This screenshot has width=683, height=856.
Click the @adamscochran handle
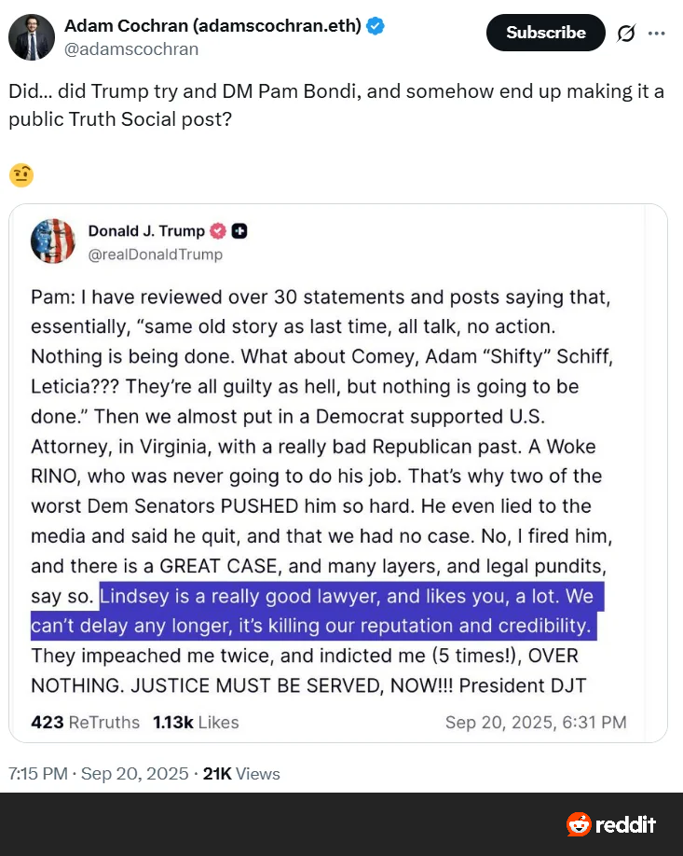(x=131, y=49)
